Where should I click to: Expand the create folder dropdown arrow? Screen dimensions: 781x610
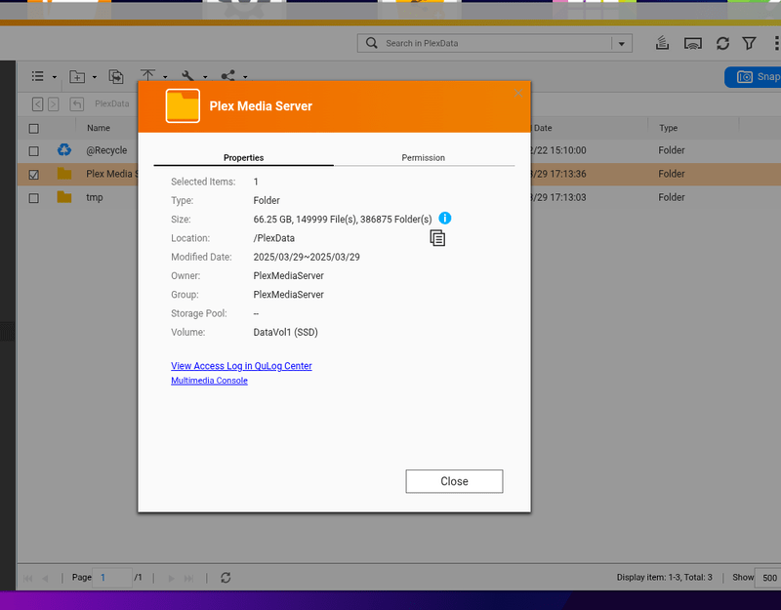coord(94,77)
